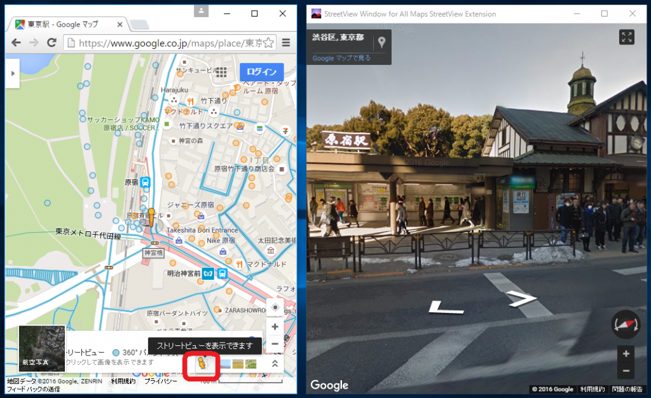Click the Pegman Street View button

[x=202, y=364]
